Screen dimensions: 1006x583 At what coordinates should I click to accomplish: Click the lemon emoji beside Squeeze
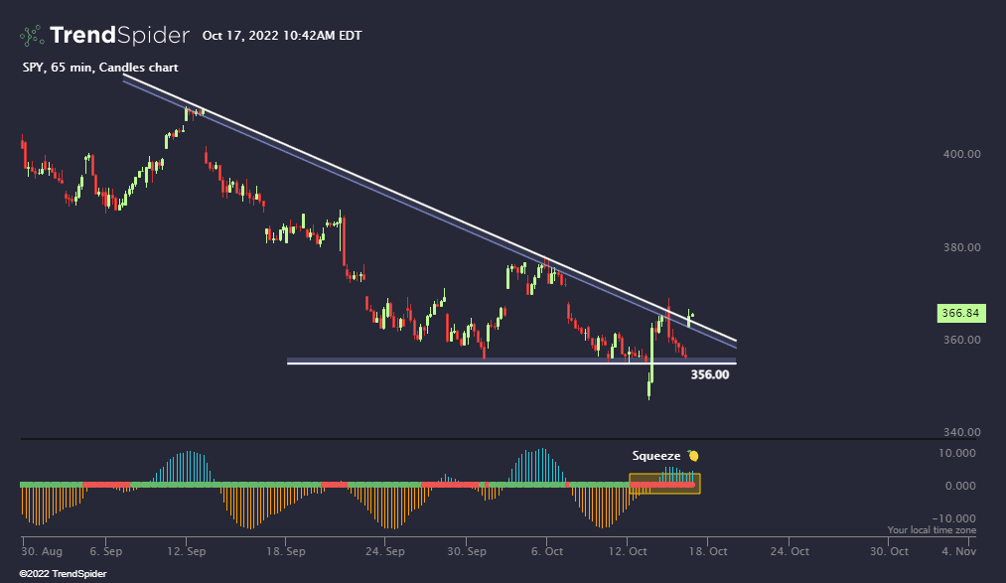(693, 456)
